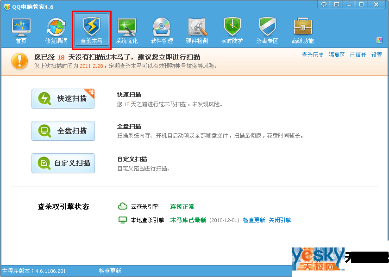Image resolution: width=389 pixels, height=277 pixels.
Task: Click the orange exclamation warning icon
Action: pyautogui.click(x=19, y=61)
